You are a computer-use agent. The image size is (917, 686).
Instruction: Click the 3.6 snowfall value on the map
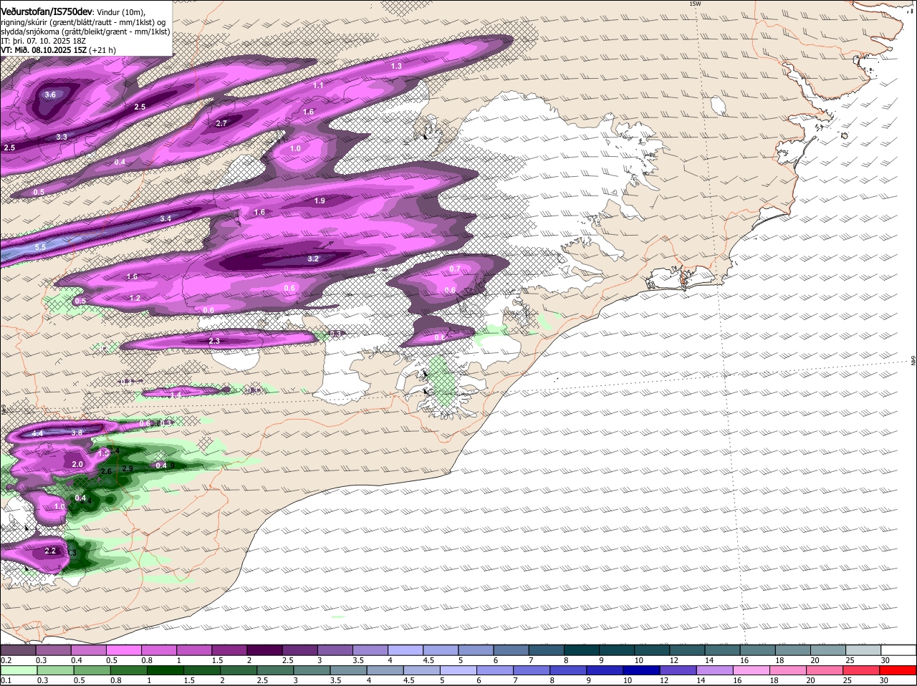[49, 95]
